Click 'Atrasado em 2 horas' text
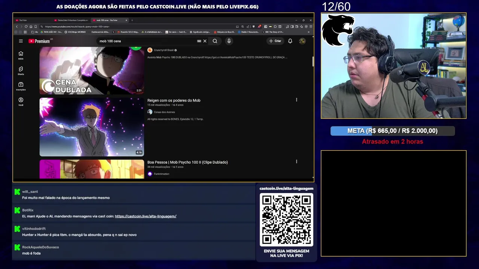This screenshot has width=479, height=269. click(393, 142)
